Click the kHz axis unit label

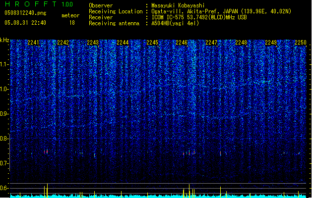4,40
